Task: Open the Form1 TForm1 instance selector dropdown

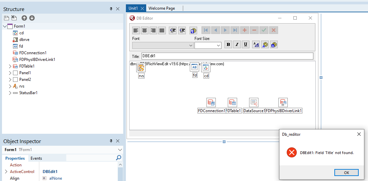Action: (x=120, y=150)
